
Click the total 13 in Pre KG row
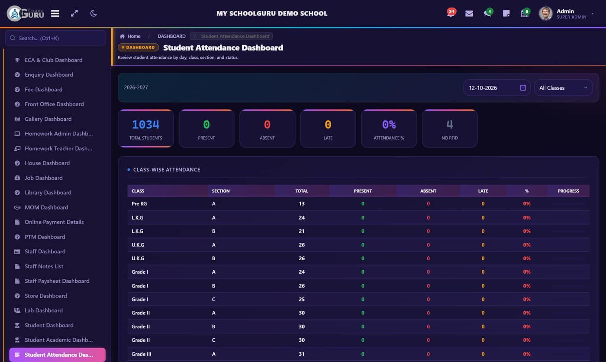coord(302,204)
